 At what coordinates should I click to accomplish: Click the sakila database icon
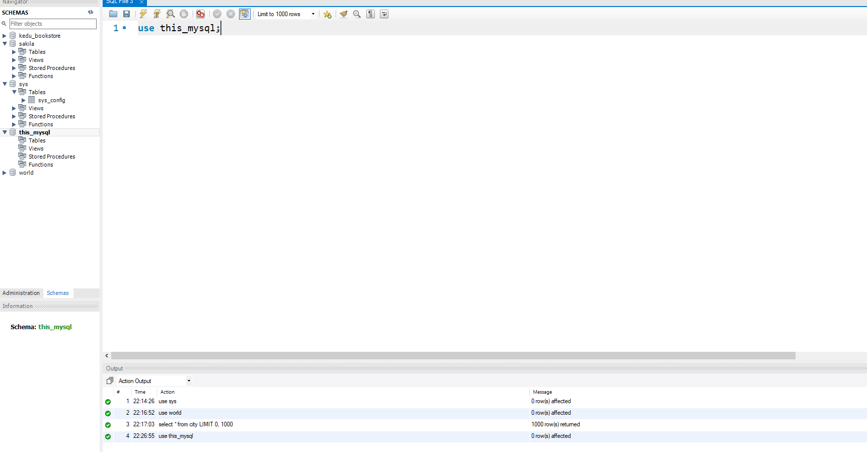13,44
